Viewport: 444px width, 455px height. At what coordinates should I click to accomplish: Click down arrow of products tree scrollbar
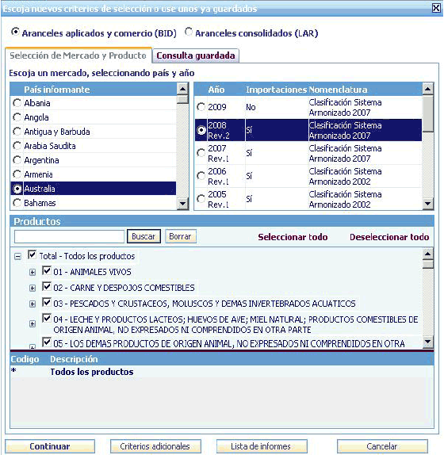428,342
